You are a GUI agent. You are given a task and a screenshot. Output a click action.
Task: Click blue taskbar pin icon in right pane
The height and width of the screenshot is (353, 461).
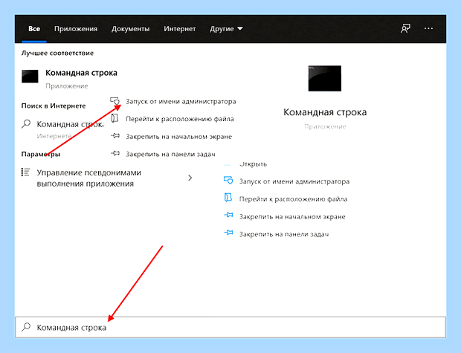[x=228, y=233]
